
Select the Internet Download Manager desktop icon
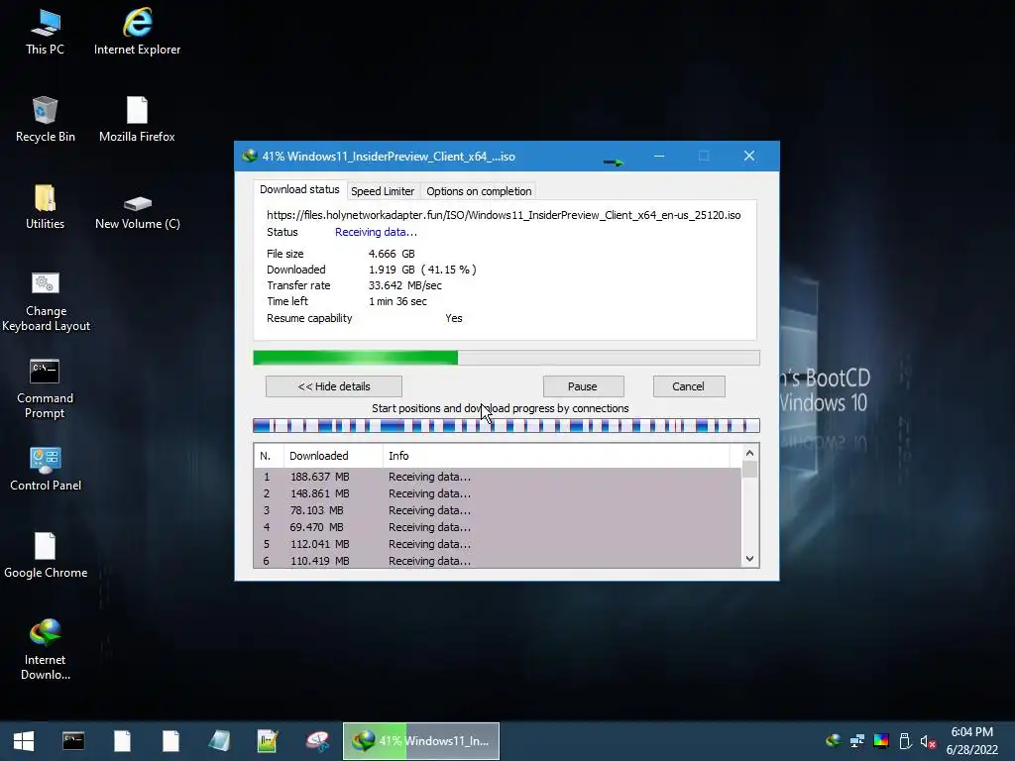point(45,649)
